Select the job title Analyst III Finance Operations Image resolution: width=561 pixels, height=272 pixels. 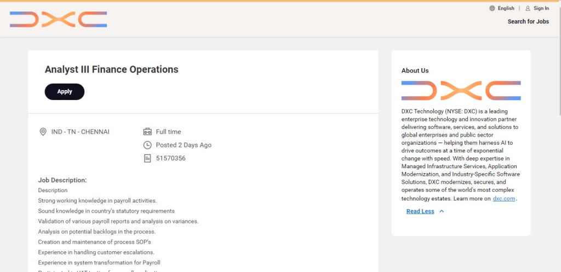[111, 69]
